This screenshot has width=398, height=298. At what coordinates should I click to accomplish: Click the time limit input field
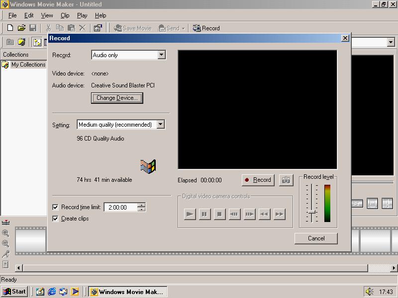tap(120, 208)
